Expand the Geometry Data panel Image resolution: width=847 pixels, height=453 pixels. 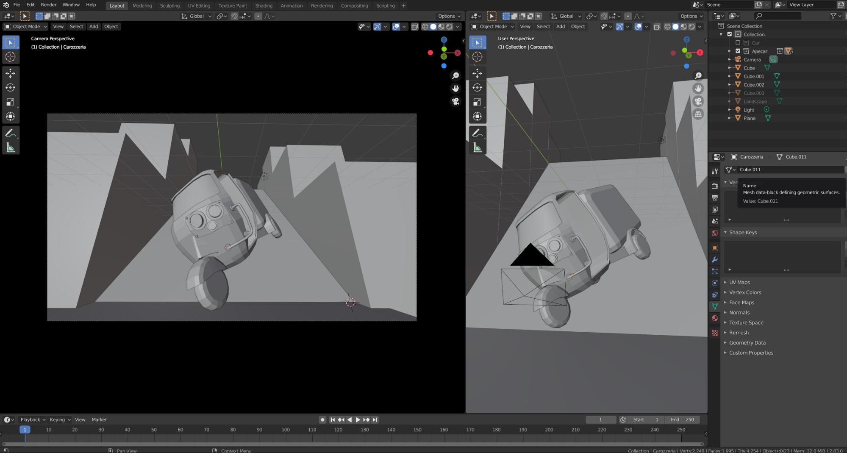point(747,342)
